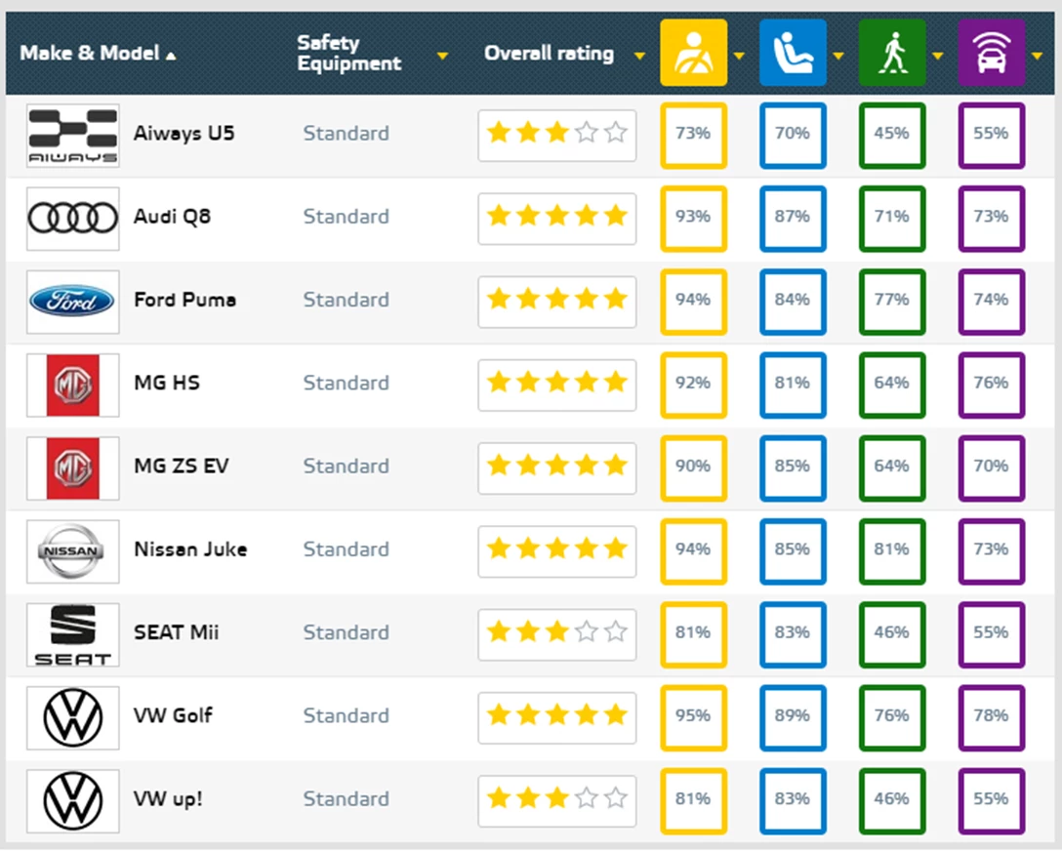
Task: Click the Audi four-rings logo
Action: coord(73,218)
